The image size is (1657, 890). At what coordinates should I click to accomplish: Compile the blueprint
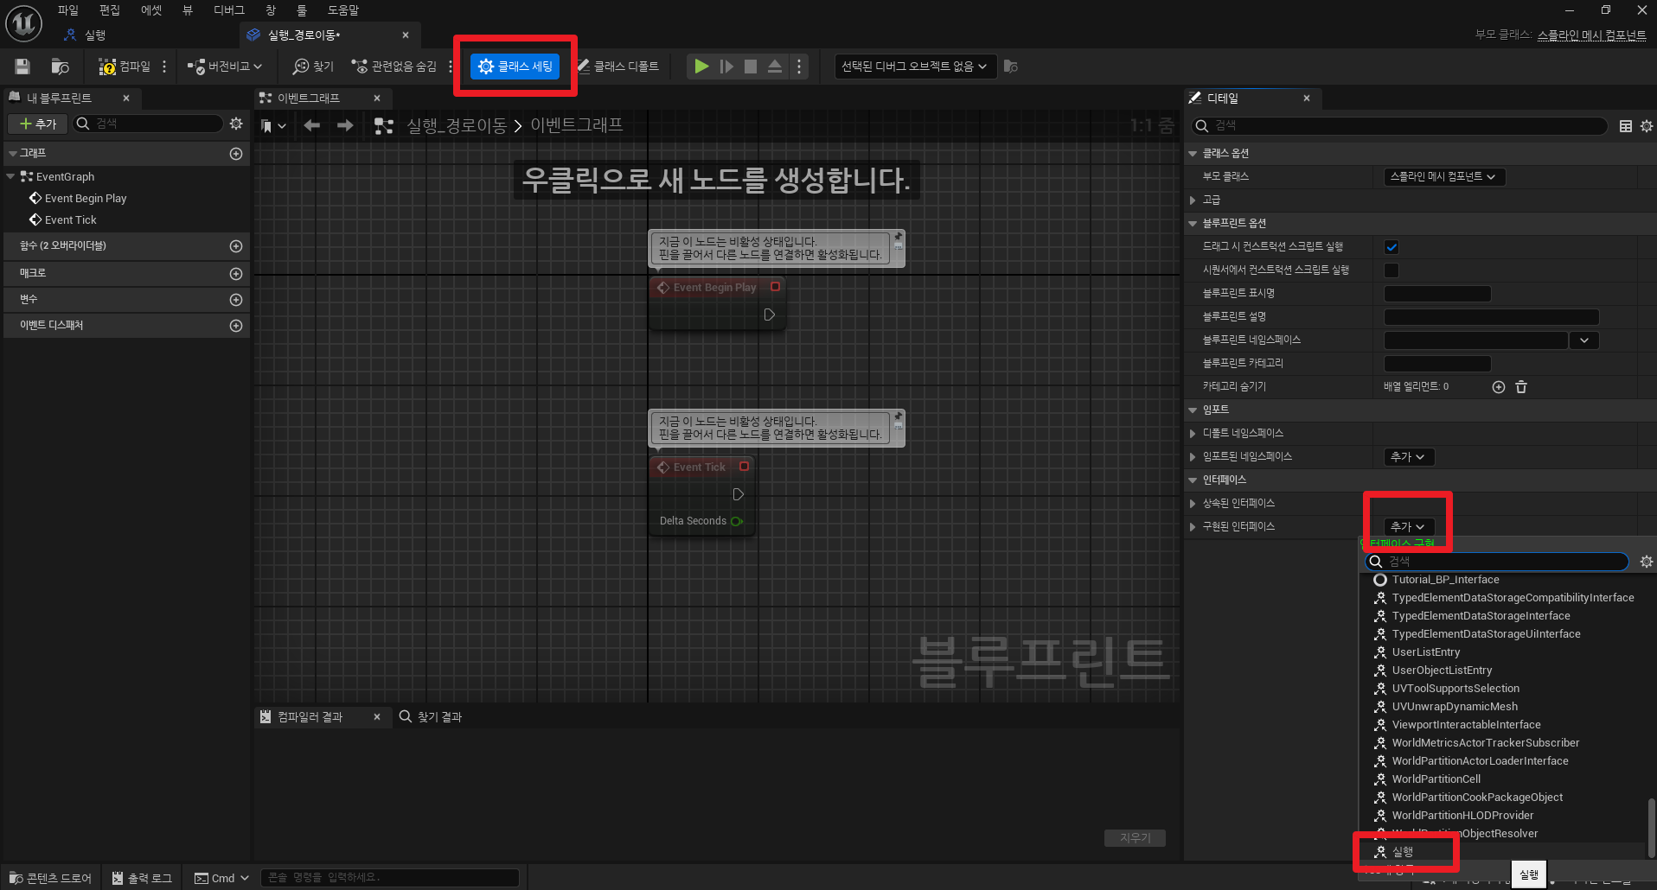pos(125,67)
